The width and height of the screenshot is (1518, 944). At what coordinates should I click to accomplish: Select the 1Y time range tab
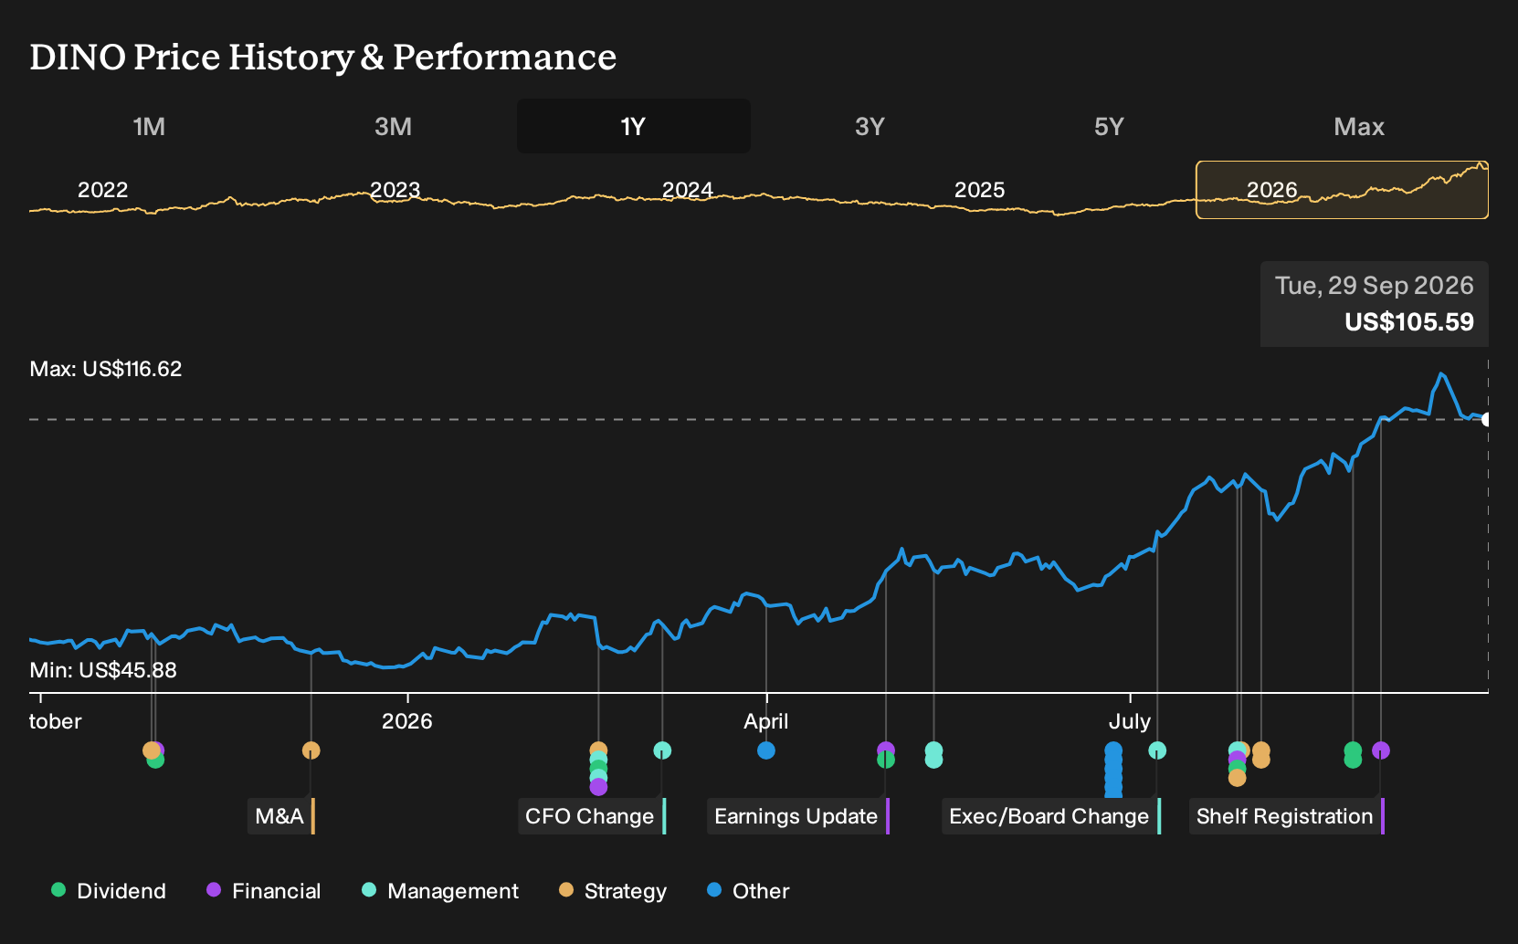pos(633,126)
